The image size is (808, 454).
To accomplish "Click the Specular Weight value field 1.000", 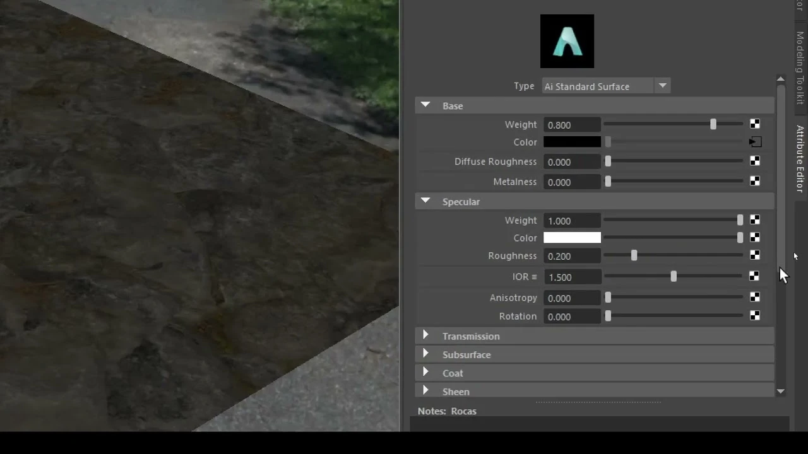I will (x=572, y=221).
